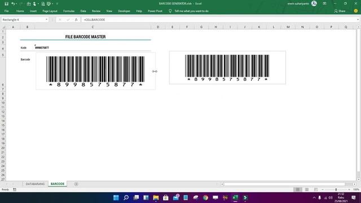Select column H header
The height and width of the screenshot is (203, 361).
(215, 27)
